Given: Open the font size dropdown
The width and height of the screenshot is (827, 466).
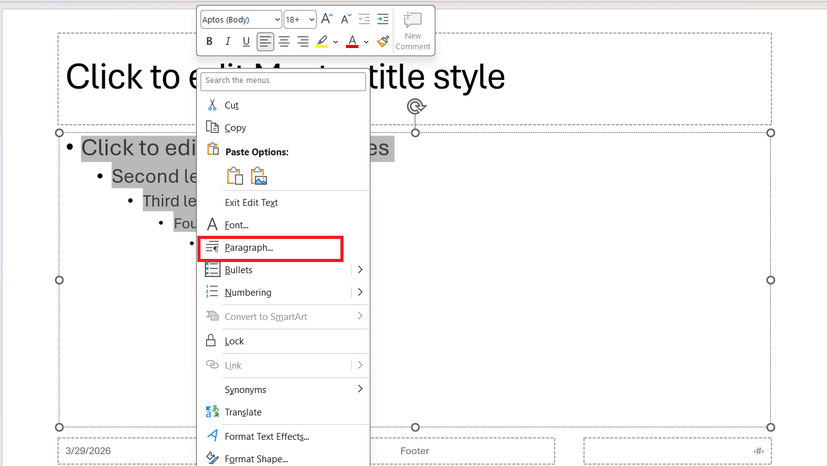Looking at the screenshot, I should pos(300,19).
